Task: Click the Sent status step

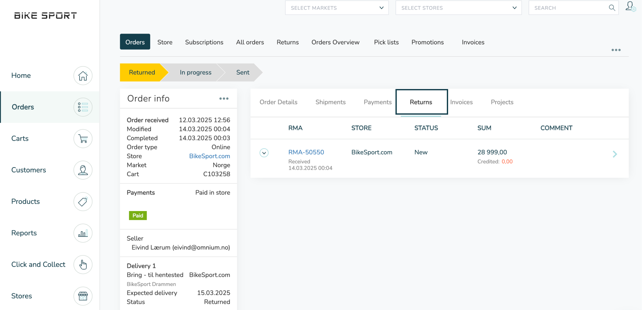Action: click(243, 72)
